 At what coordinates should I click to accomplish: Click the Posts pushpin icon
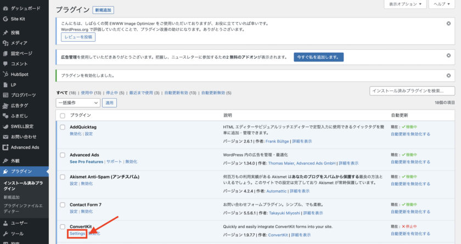(5, 32)
